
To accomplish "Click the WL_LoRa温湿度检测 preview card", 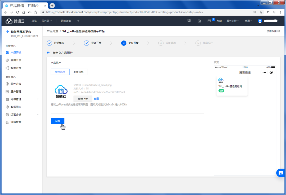I will pyautogui.click(x=232, y=86).
